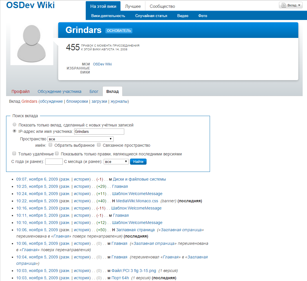The height and width of the screenshot is (281, 307).
Task: Open история for the 10:04 edit
Action: pos(82,257)
